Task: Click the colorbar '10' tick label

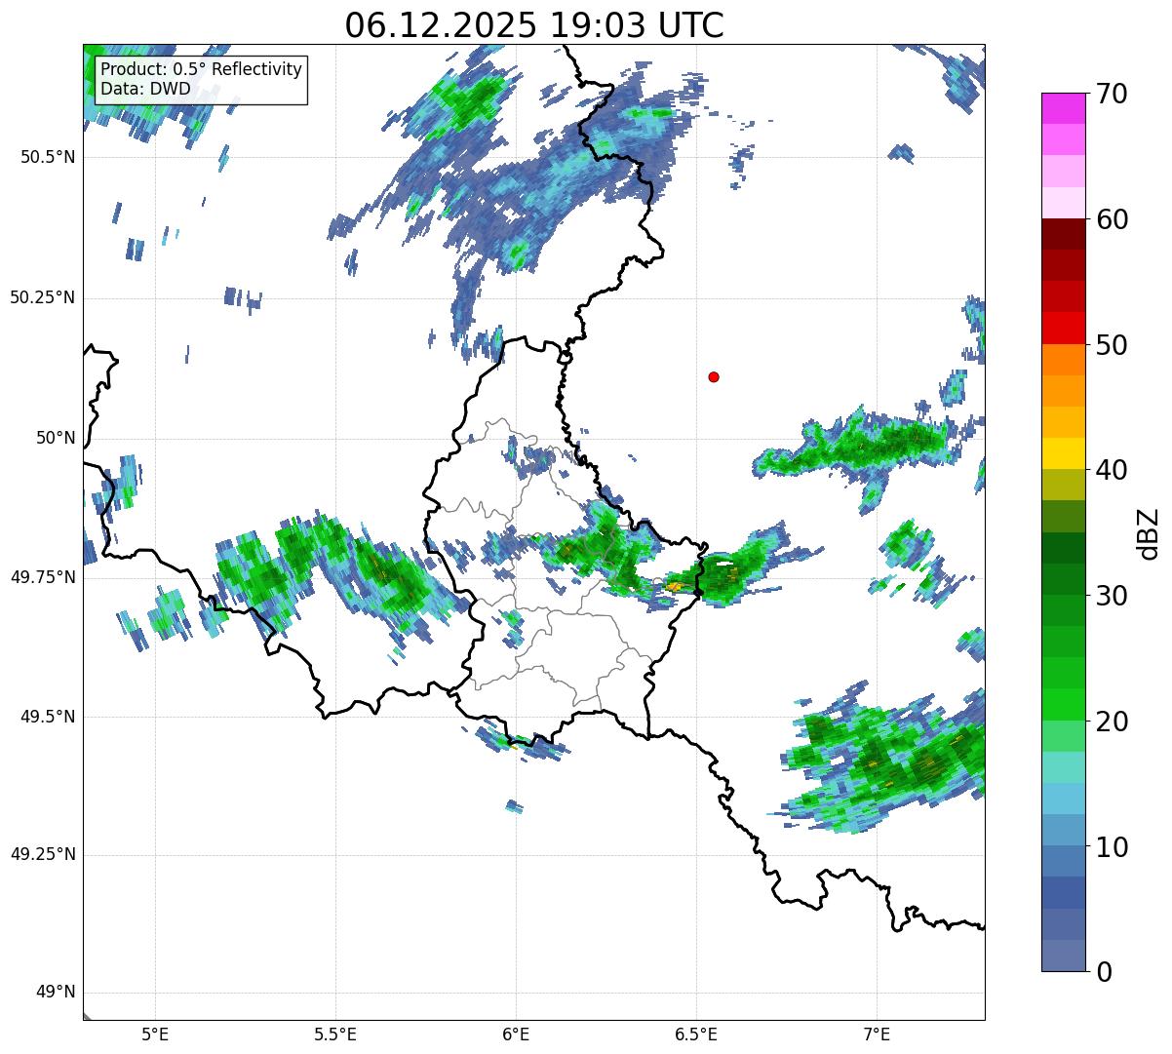Action: 1112,848
